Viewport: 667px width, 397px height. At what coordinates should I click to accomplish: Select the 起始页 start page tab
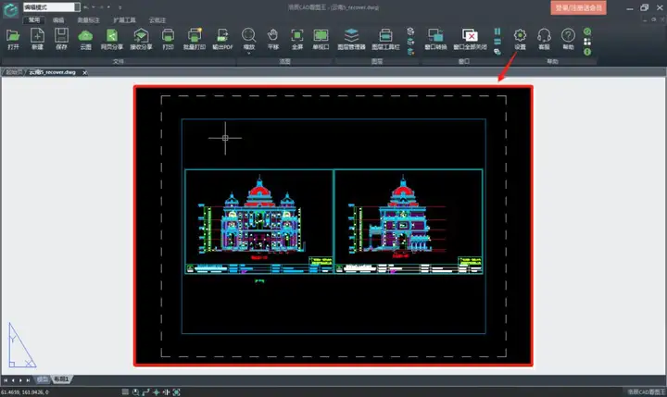(14, 72)
